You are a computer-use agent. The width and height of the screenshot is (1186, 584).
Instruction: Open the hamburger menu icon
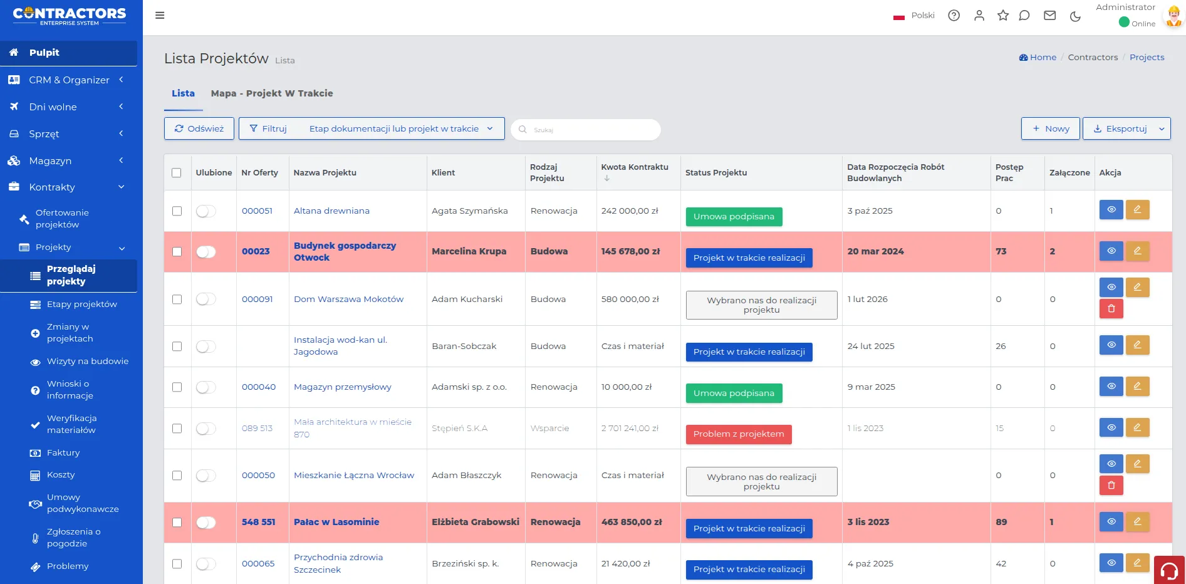coord(160,15)
